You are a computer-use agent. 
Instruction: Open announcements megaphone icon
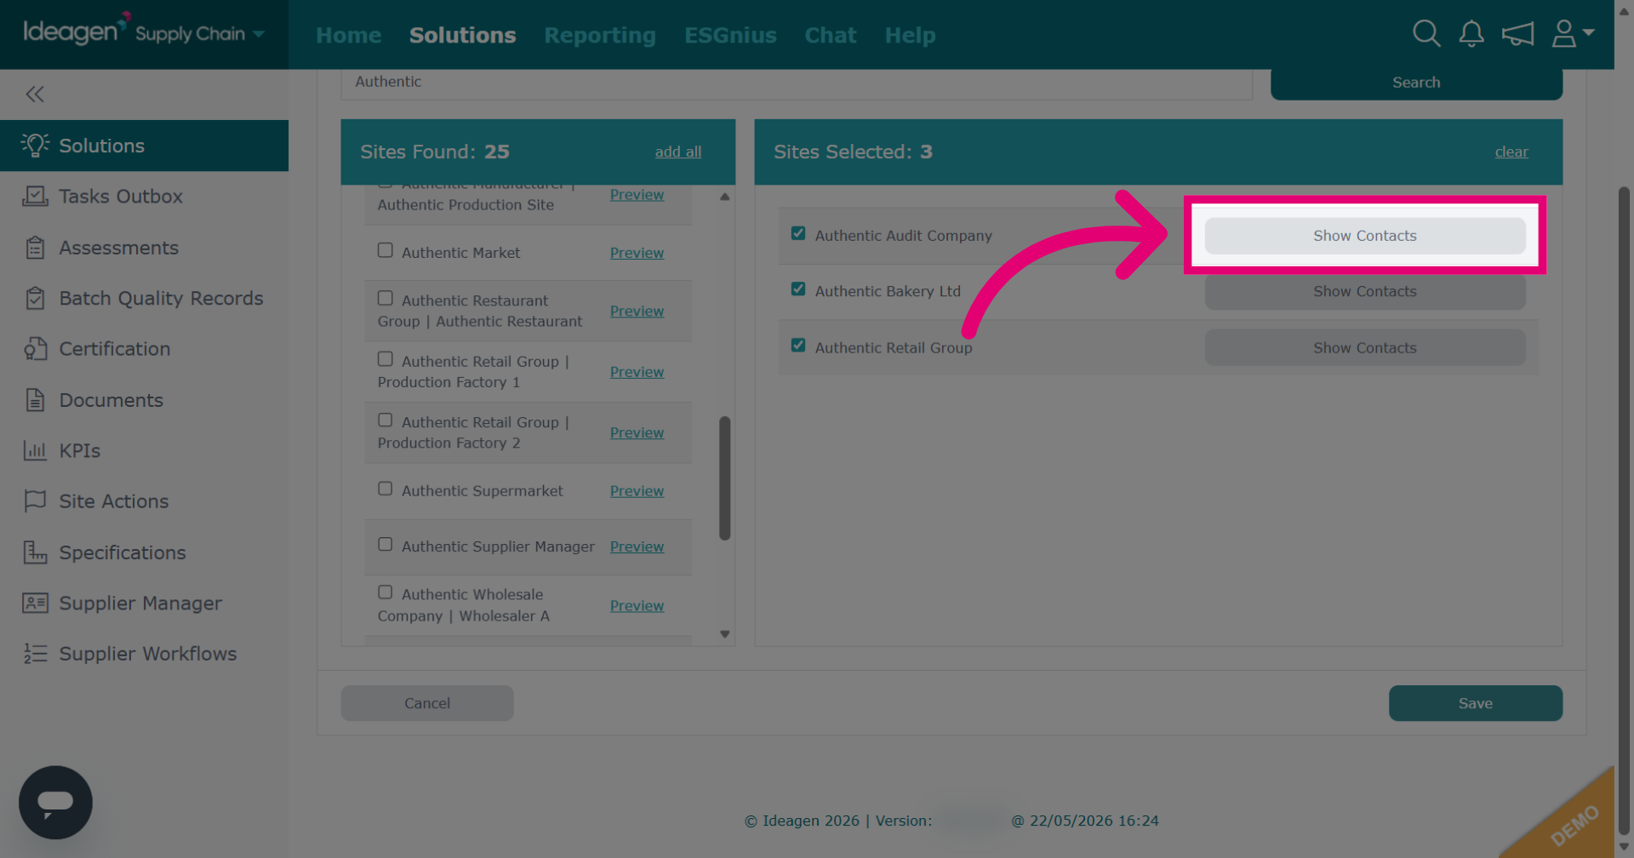[x=1518, y=34]
